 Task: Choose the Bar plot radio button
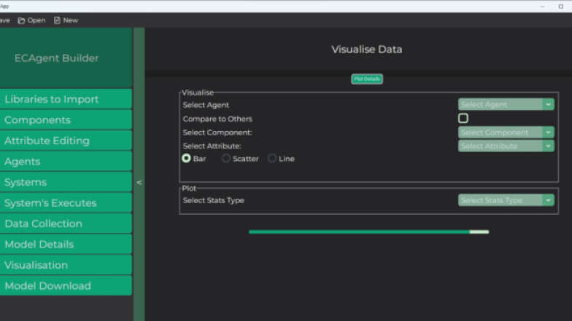tap(186, 159)
